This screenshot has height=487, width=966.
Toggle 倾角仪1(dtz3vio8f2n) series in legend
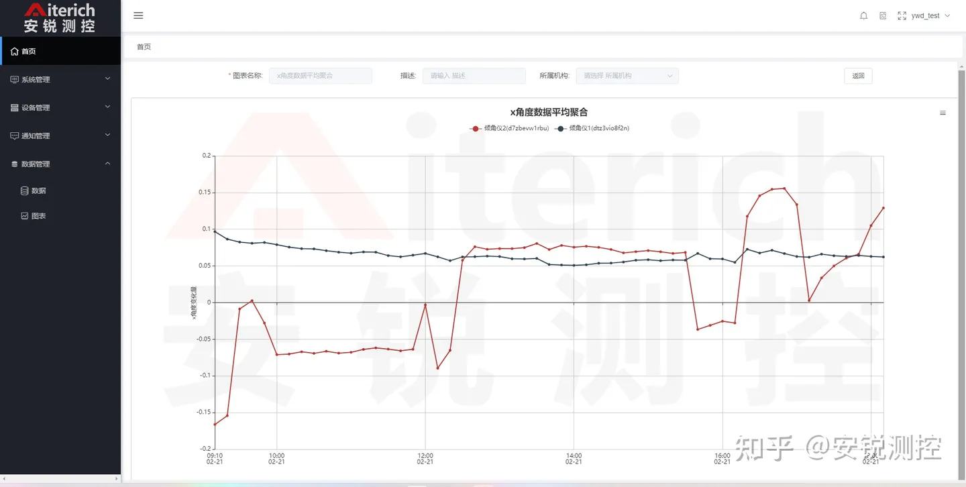pyautogui.click(x=592, y=128)
